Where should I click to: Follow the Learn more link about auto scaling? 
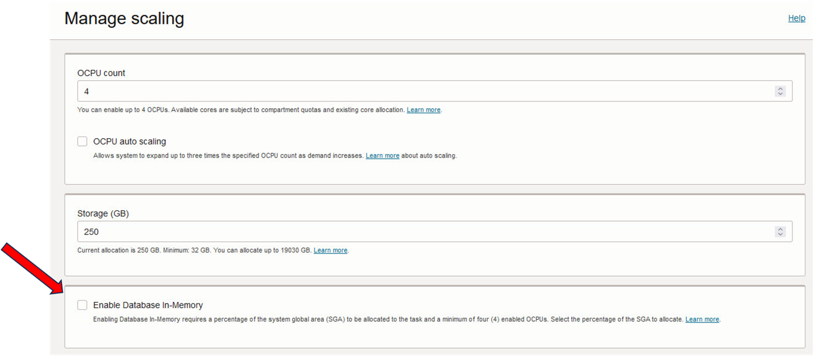382,156
